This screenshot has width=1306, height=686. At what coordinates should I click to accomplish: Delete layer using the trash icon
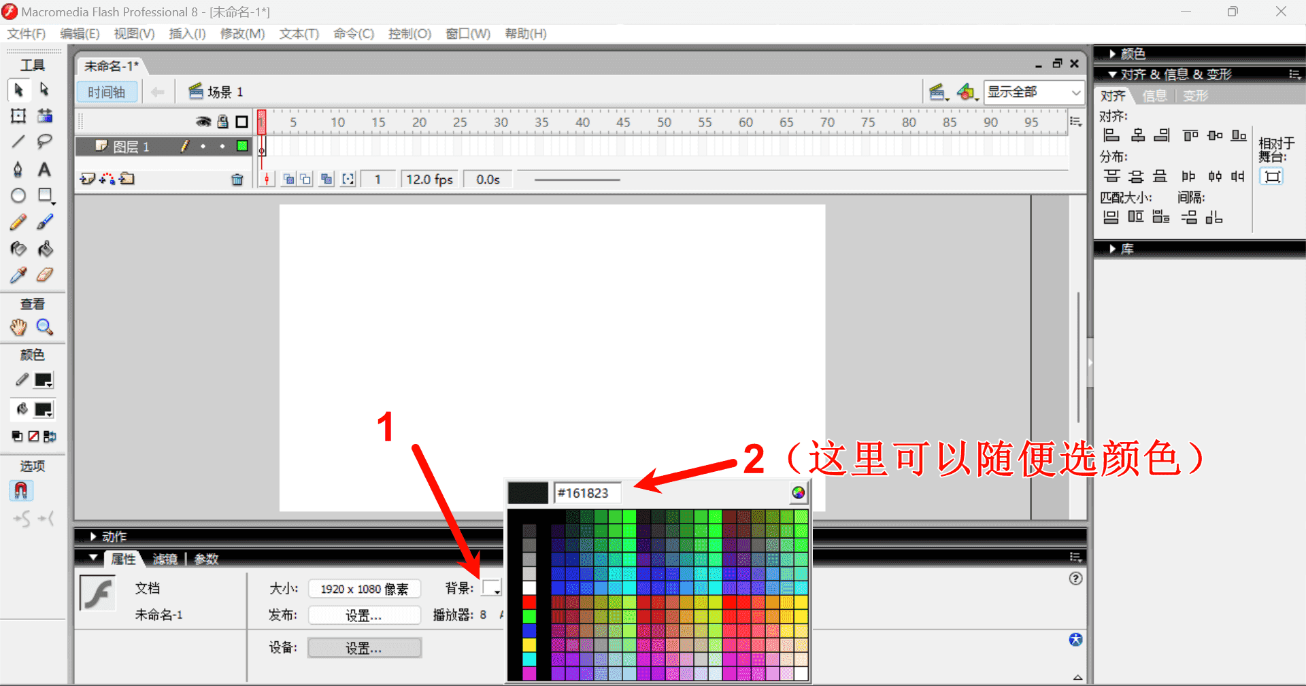point(237,179)
